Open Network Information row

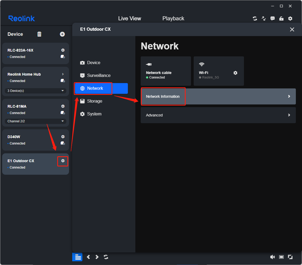click(x=218, y=96)
